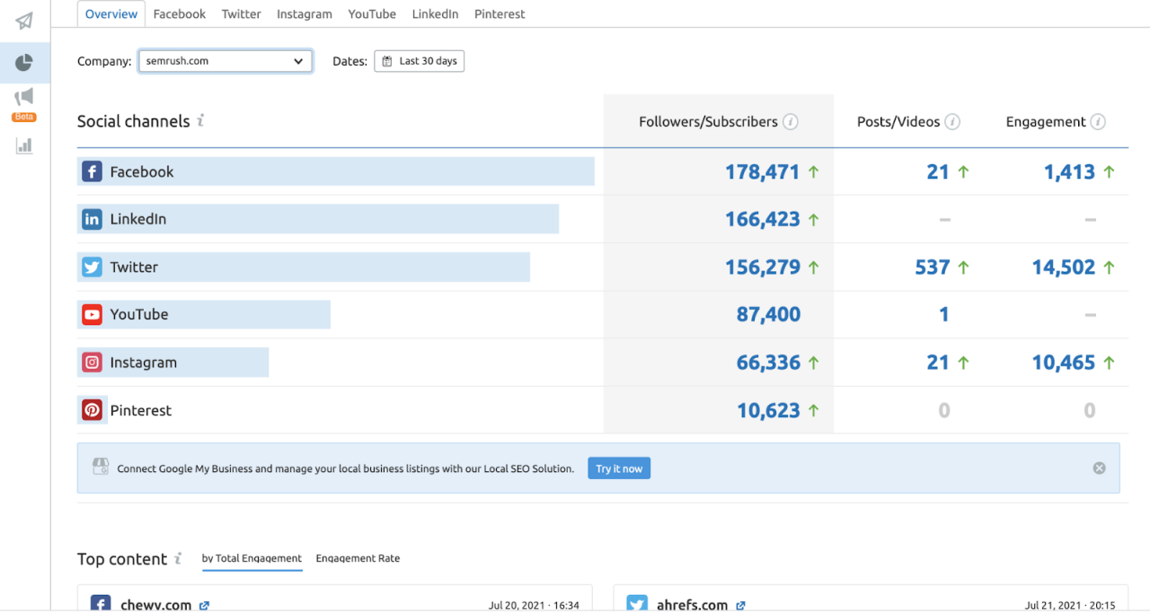Viewport: 1150px width, 612px height.
Task: Open the Last 30 days date picker
Action: pyautogui.click(x=419, y=61)
